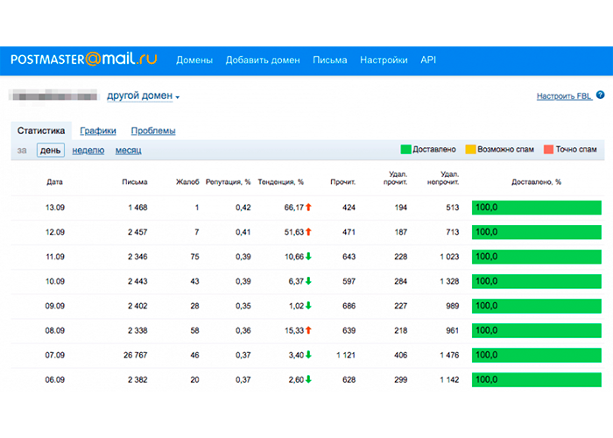Click the red up arrow beside 15,33
This screenshot has width=613, height=438.
point(308,330)
